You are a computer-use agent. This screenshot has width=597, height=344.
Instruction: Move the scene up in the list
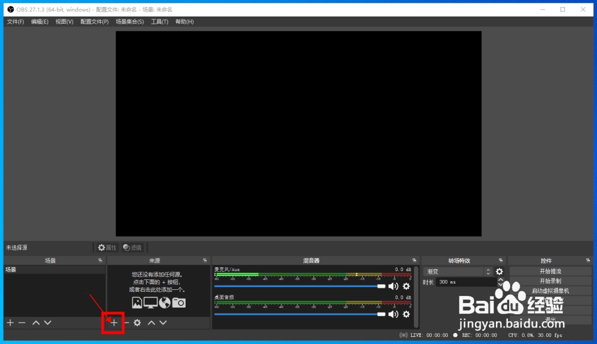tap(36, 322)
